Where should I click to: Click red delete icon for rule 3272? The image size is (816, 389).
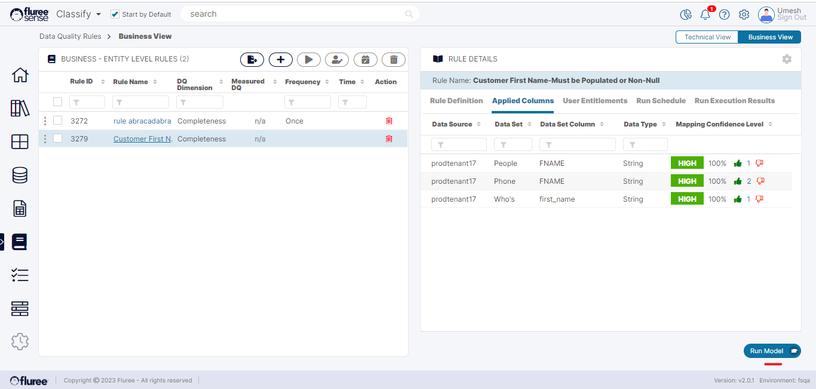389,121
